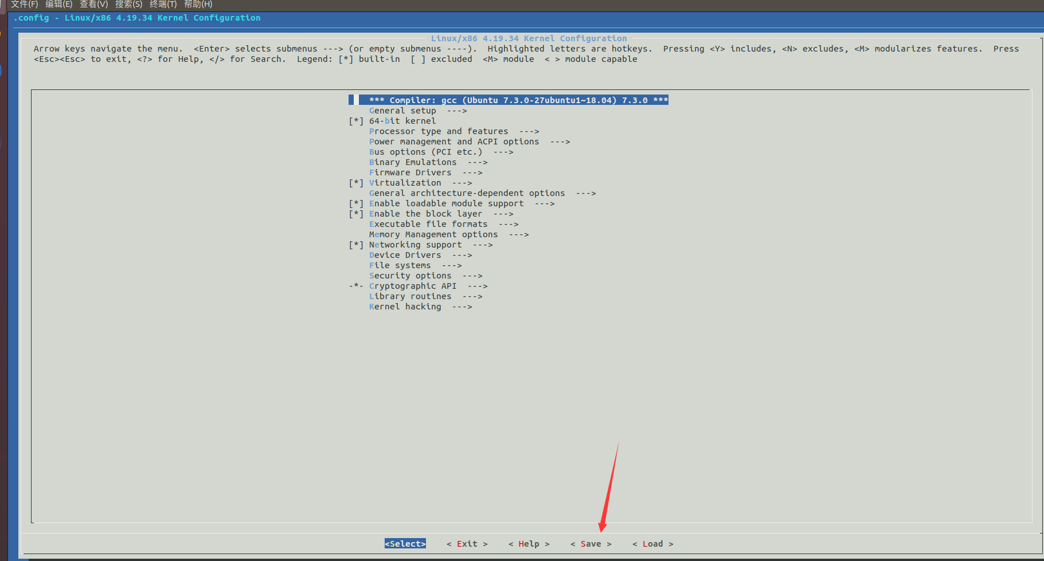The height and width of the screenshot is (561, 1044).
Task: Click the Help button
Action: (529, 544)
